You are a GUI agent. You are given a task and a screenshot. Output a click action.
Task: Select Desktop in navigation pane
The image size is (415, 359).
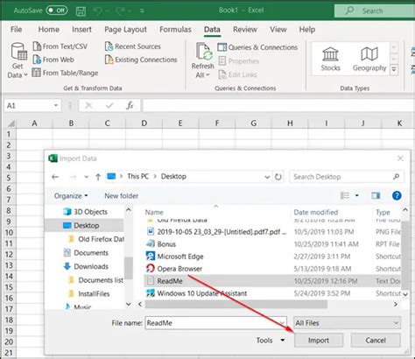(x=85, y=225)
